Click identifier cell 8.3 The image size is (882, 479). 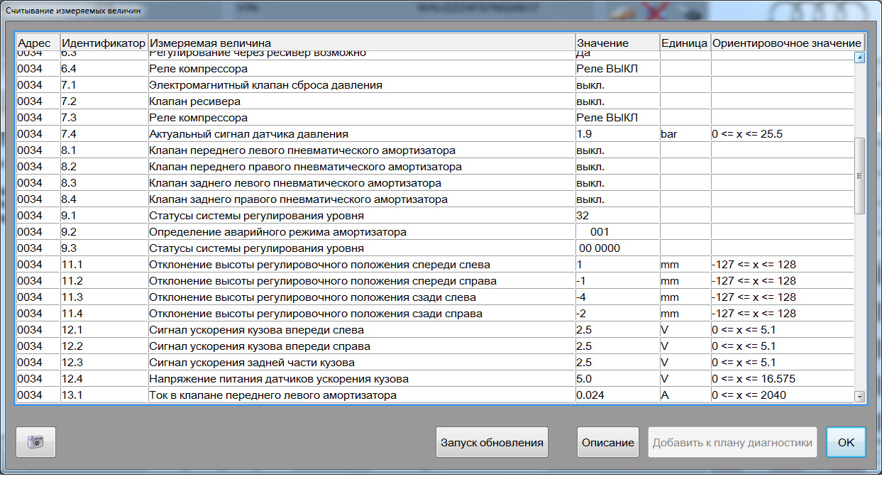[x=104, y=183]
